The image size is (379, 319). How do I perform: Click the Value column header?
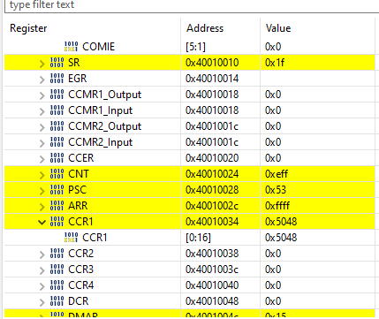(x=278, y=28)
